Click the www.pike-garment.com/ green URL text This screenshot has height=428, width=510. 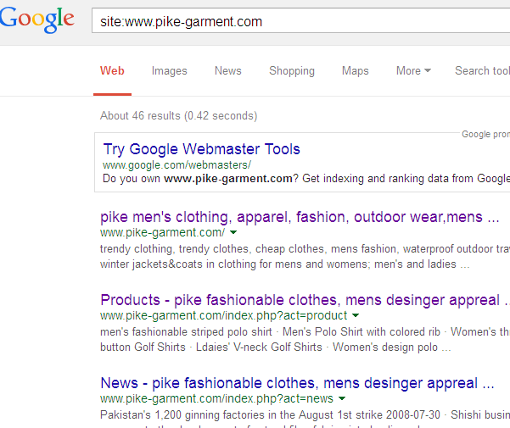click(x=162, y=232)
